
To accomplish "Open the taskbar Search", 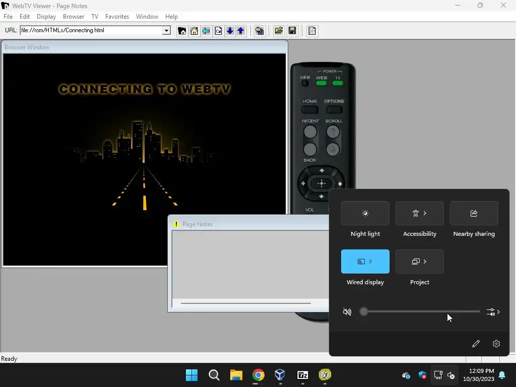I will 214,375.
